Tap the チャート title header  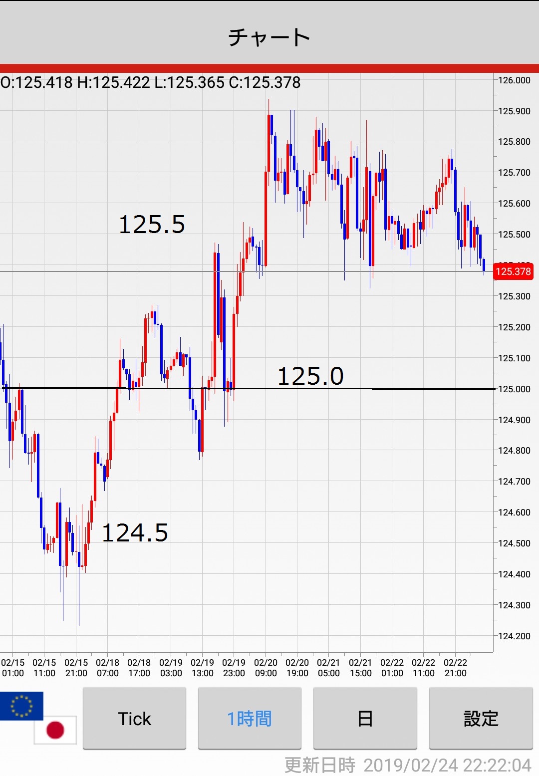click(269, 37)
